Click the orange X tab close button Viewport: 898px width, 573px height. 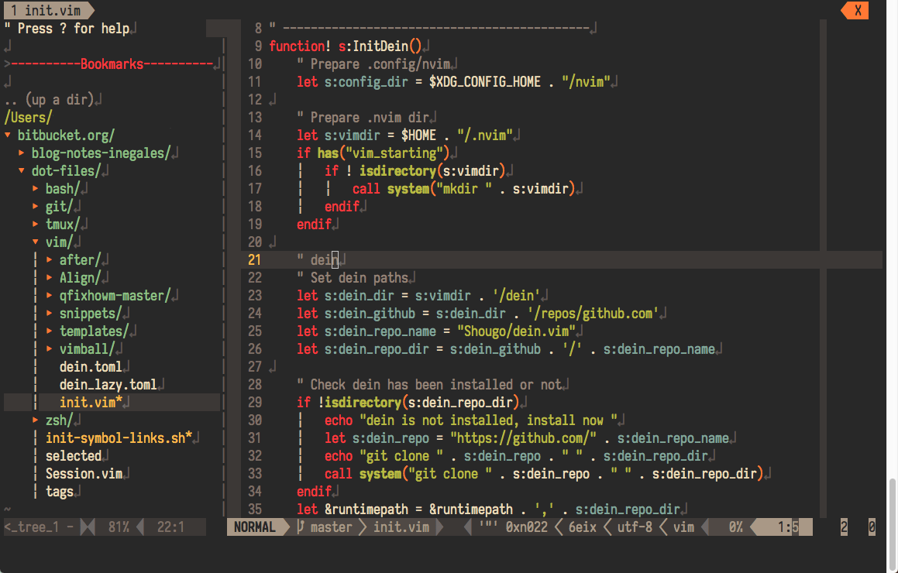[x=857, y=10]
